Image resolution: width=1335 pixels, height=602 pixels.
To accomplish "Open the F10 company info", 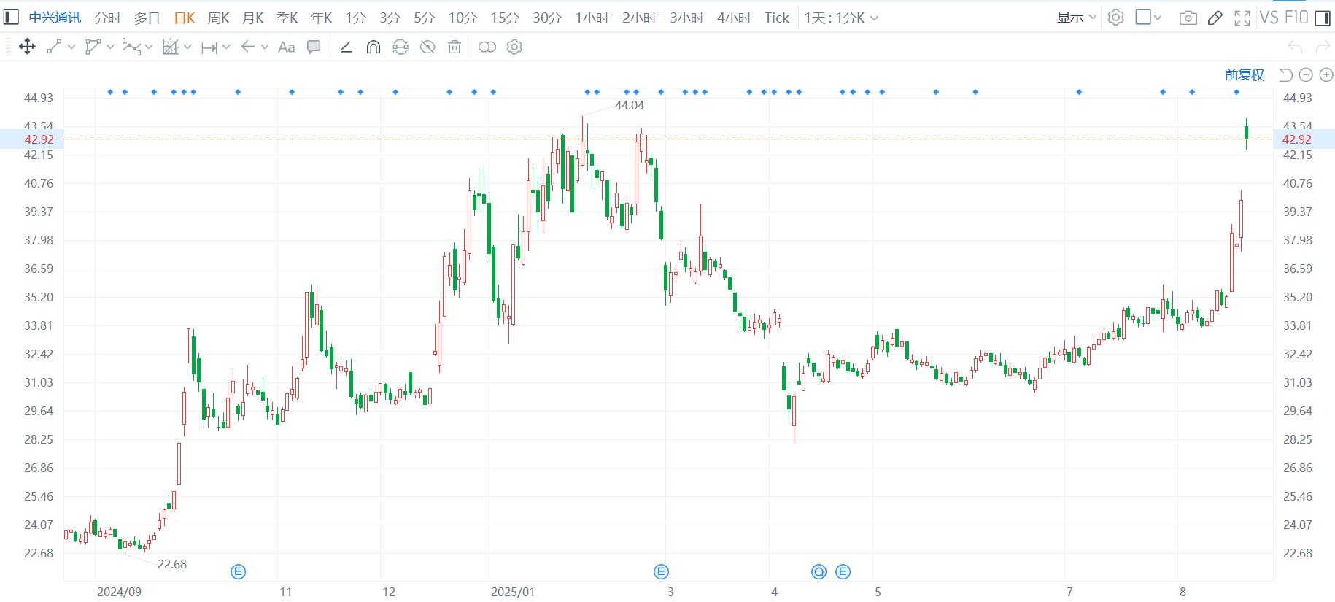I will click(1296, 17).
